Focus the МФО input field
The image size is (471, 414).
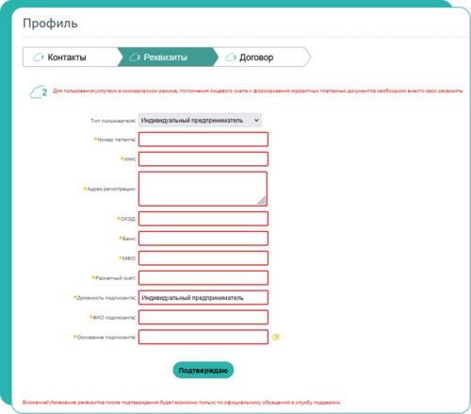(203, 258)
